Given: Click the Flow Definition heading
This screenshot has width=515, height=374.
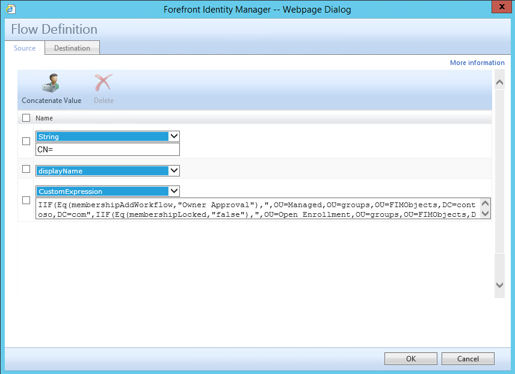Looking at the screenshot, I should (x=54, y=30).
